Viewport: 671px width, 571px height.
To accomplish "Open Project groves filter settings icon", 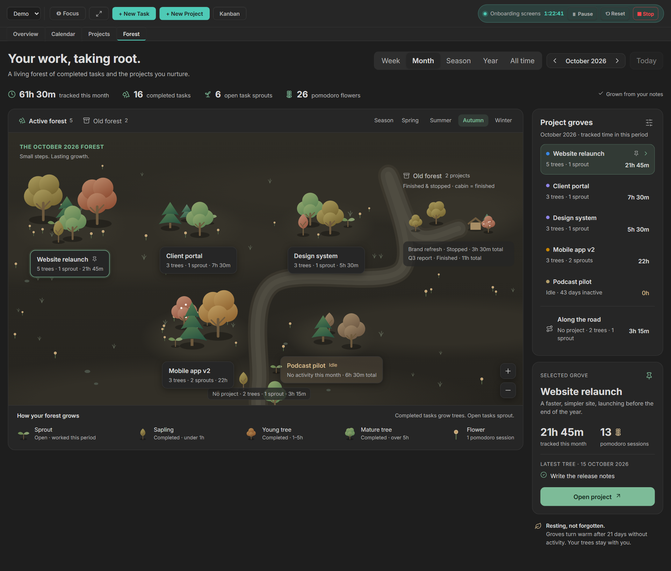I will pos(649,123).
